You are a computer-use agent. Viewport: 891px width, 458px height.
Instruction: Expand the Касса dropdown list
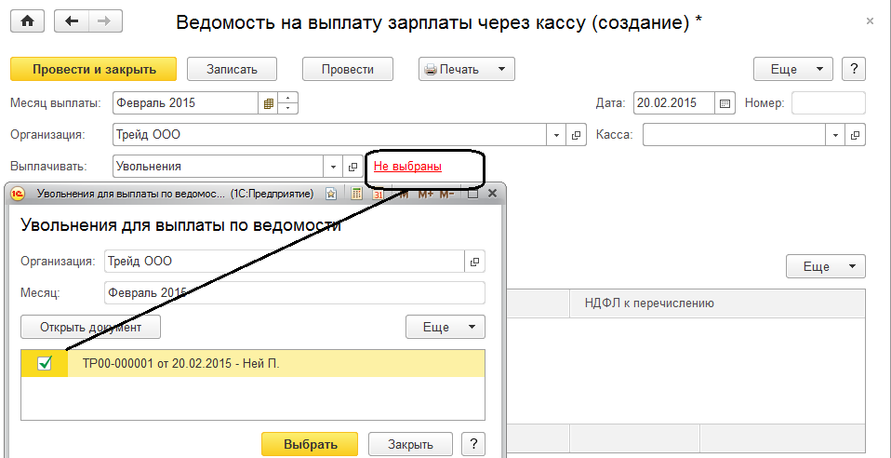(x=836, y=135)
